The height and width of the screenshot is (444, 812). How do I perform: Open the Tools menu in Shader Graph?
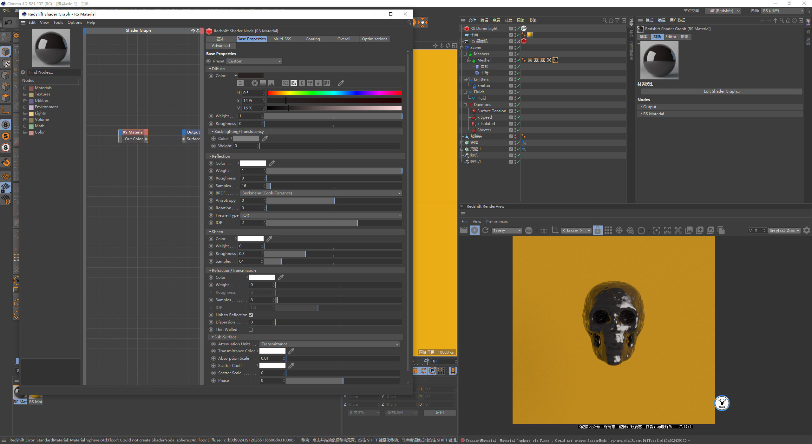tap(58, 23)
